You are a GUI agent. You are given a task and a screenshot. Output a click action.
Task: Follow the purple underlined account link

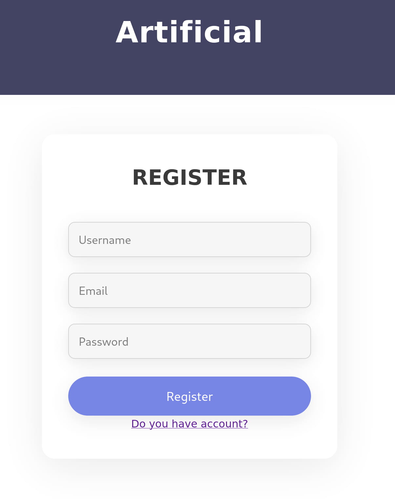click(189, 424)
